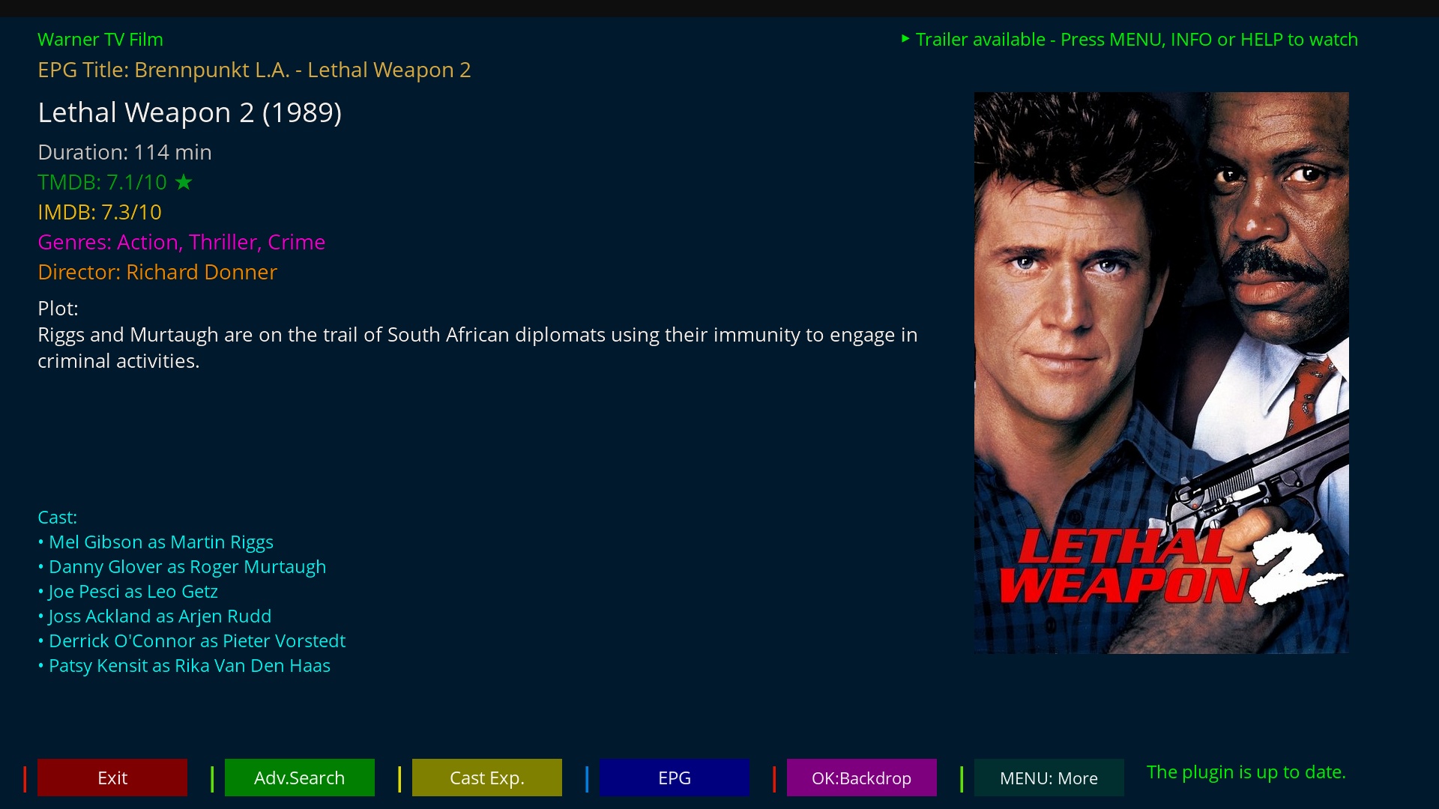Click the red Exit button
This screenshot has width=1439, height=809.
point(112,778)
